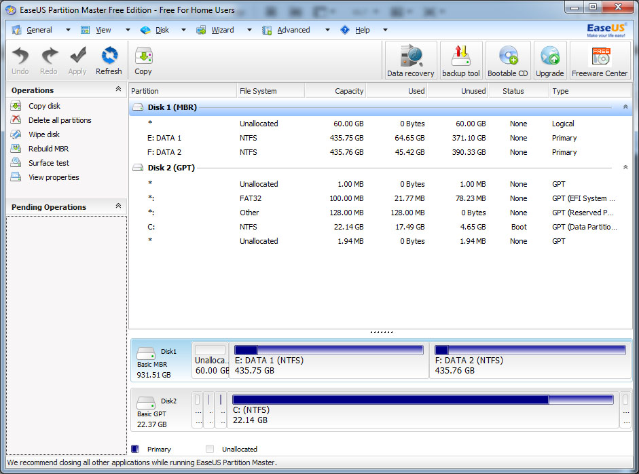Click the Wizard menu icon
This screenshot has width=639, height=474.
(201, 30)
